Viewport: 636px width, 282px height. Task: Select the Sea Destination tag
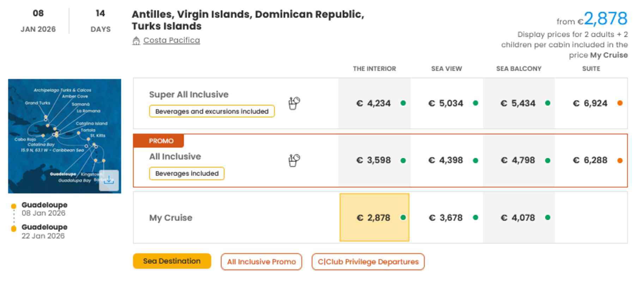click(172, 261)
